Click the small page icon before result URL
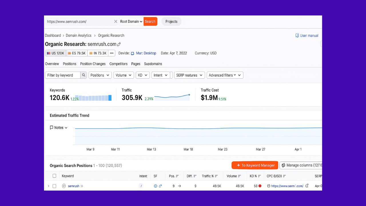366x206 pixels. click(x=268, y=186)
